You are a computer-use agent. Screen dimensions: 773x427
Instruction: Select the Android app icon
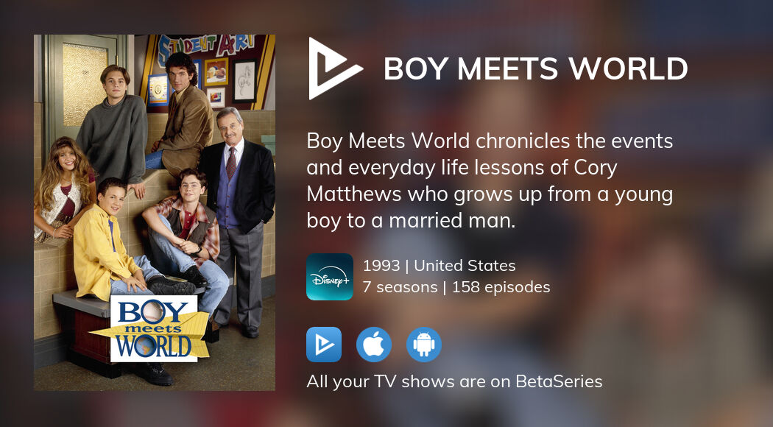pos(424,344)
